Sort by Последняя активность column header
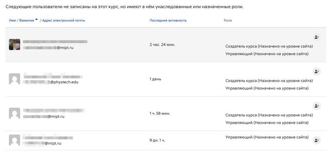This screenshot has height=153, width=336. (x=168, y=21)
